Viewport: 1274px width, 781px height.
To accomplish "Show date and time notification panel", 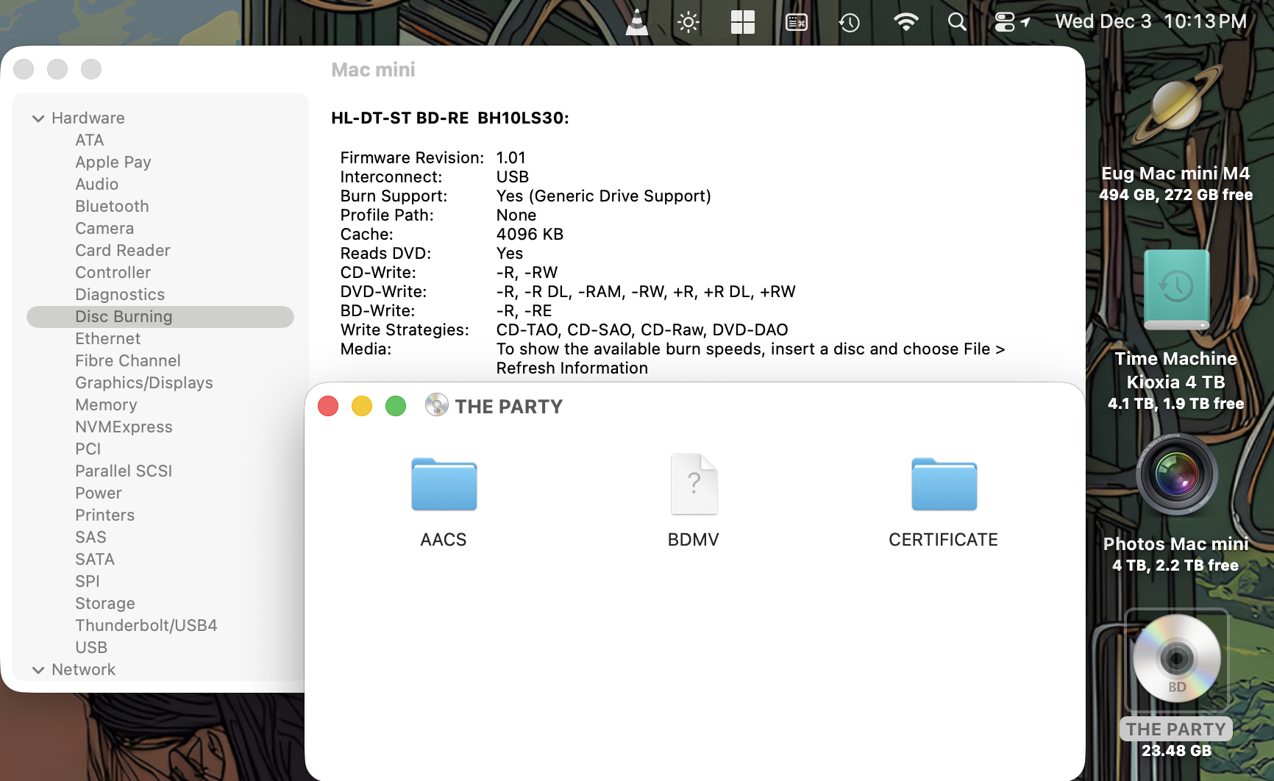I will click(x=1151, y=21).
